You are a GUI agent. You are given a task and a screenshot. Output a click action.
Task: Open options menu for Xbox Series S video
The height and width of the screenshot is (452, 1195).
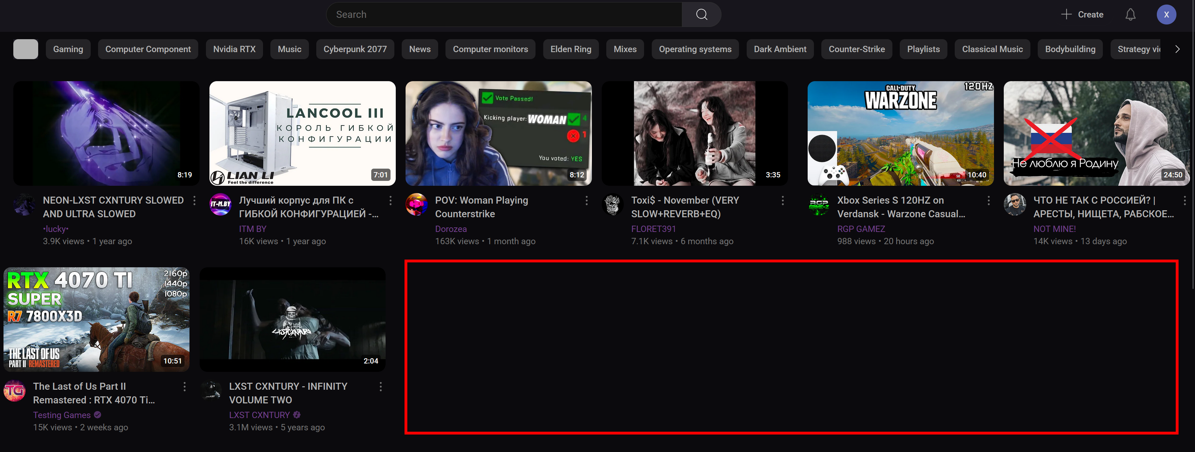pyautogui.click(x=989, y=200)
